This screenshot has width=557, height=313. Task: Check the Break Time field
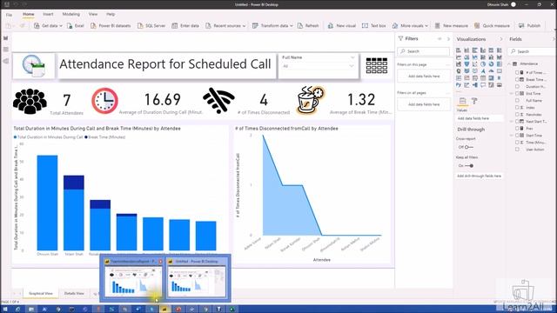point(517,79)
